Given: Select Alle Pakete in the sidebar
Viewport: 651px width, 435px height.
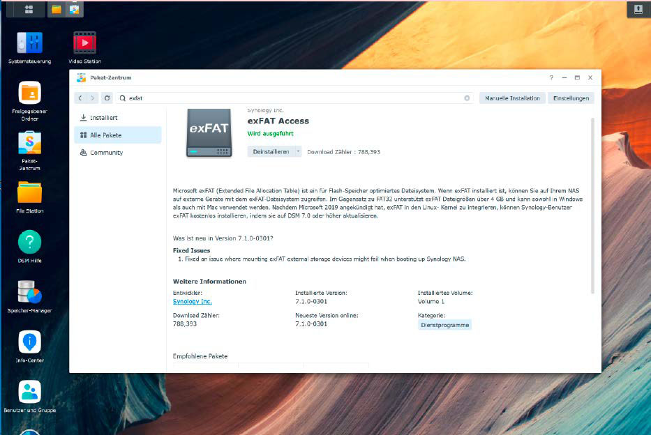Looking at the screenshot, I should click(118, 135).
